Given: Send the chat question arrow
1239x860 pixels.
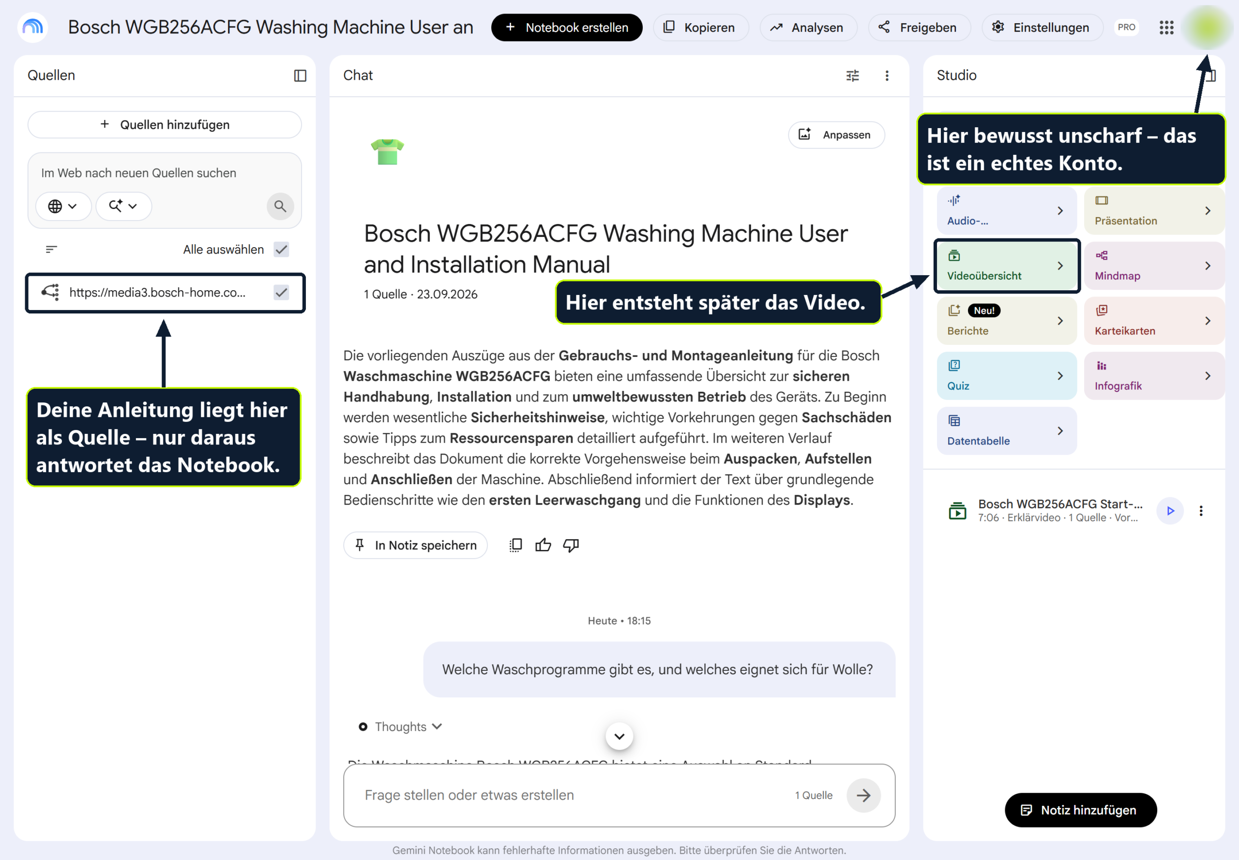Looking at the screenshot, I should 863,795.
